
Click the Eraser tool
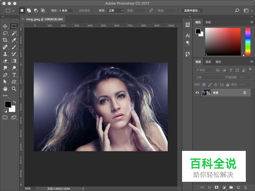tap(5, 61)
